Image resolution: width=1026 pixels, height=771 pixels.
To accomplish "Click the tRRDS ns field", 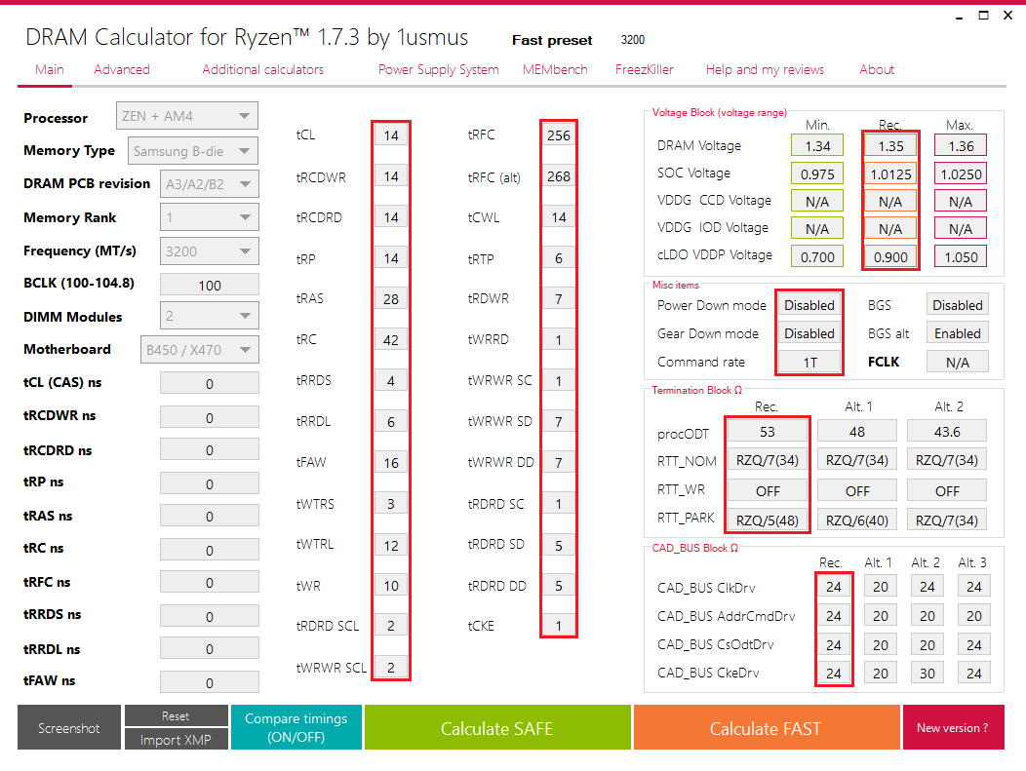I will [x=210, y=616].
